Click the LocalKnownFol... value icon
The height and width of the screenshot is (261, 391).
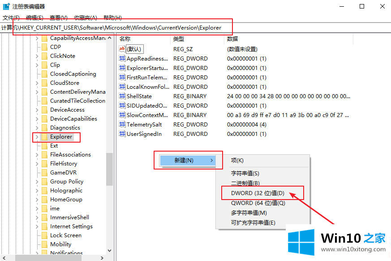point(122,87)
